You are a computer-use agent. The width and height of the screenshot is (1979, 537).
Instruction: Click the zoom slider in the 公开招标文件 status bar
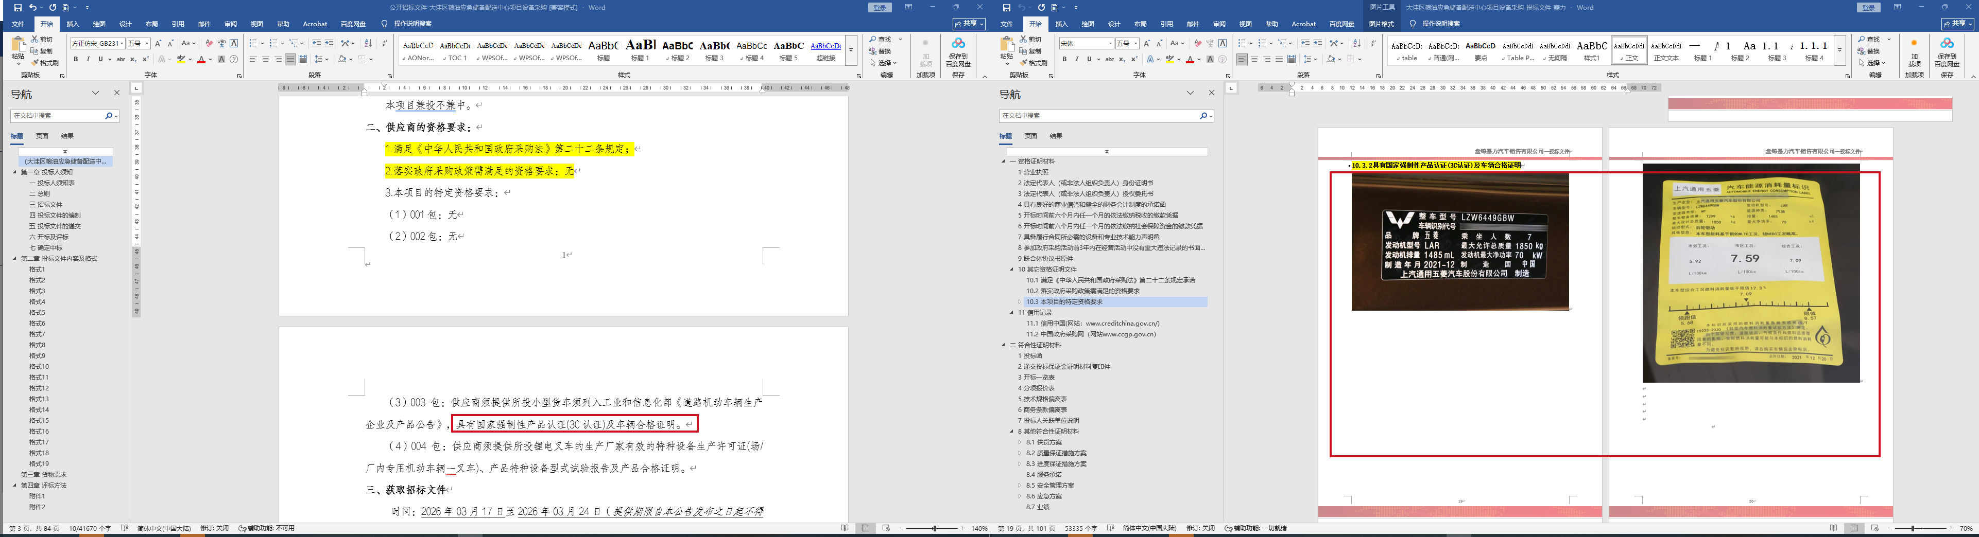click(934, 529)
